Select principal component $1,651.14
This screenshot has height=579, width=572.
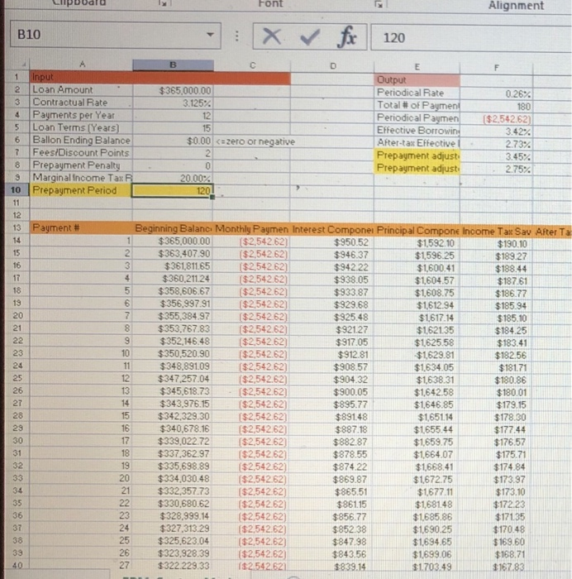point(417,417)
